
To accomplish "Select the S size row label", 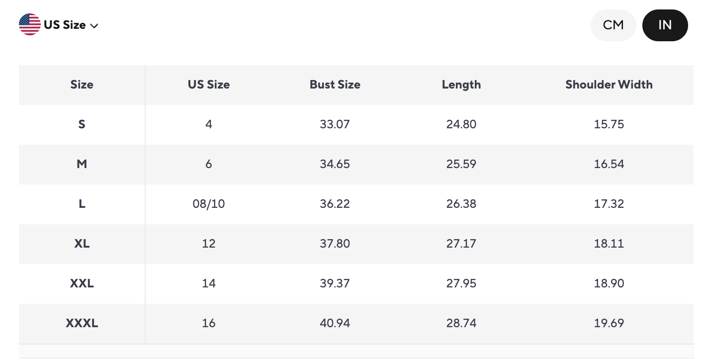I will pos(82,124).
